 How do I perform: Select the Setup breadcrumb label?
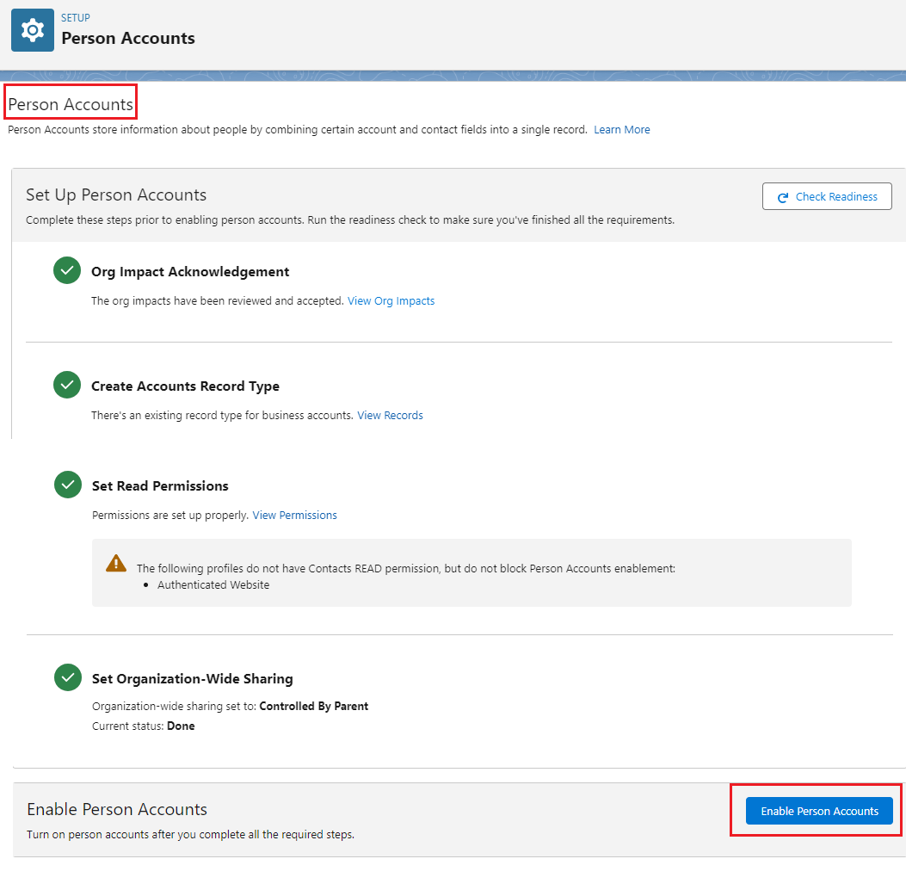(75, 17)
